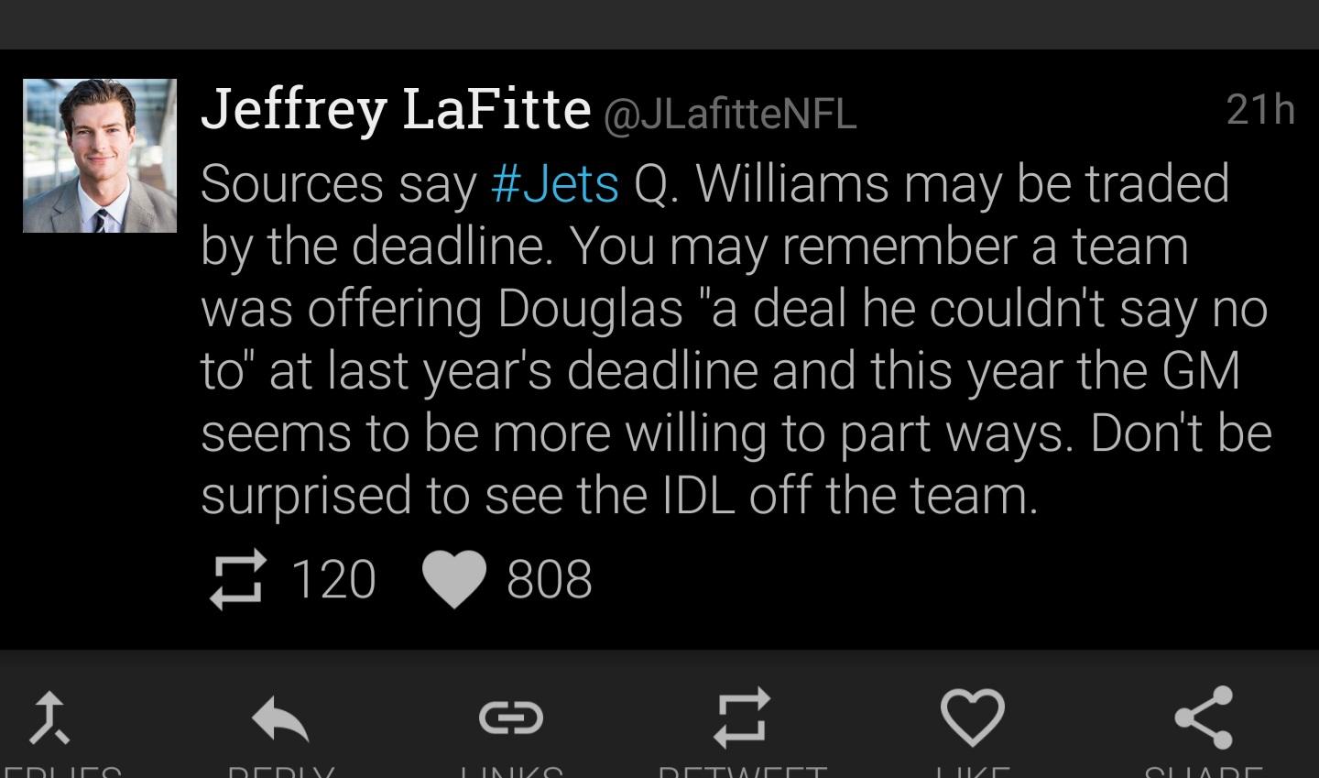This screenshot has width=1319, height=778.
Task: Open Jeffrey LaFitte's profile picture
Action: (x=100, y=156)
